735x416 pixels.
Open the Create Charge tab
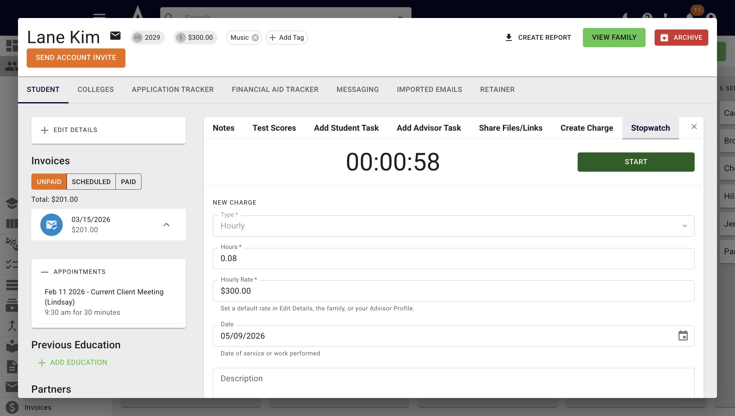(587, 128)
